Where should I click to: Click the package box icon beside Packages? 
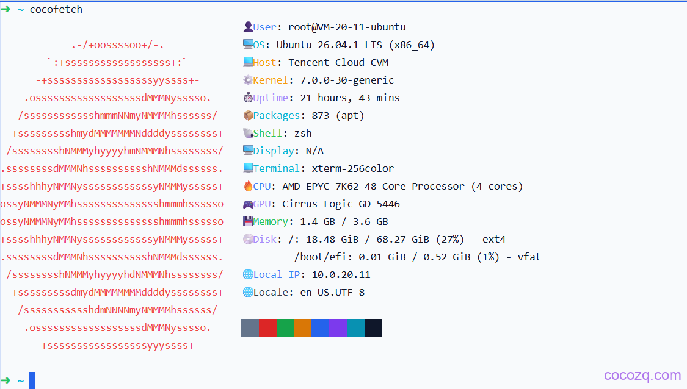point(248,115)
